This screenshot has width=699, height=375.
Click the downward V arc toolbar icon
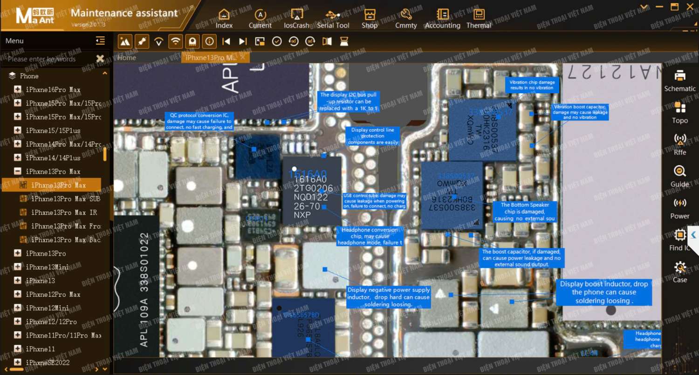tap(158, 41)
